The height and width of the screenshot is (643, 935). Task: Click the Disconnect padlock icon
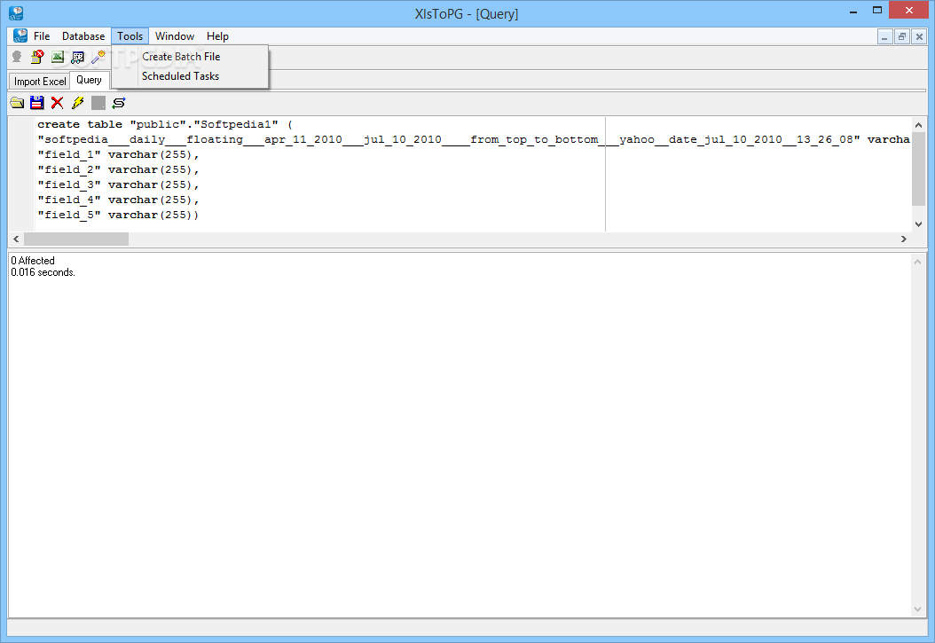click(x=37, y=58)
